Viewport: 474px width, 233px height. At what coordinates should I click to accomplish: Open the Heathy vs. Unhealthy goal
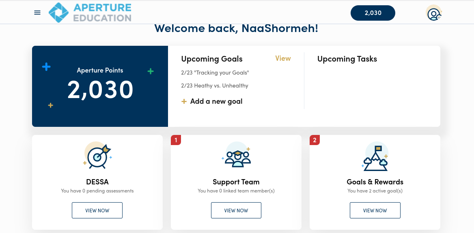coord(215,86)
